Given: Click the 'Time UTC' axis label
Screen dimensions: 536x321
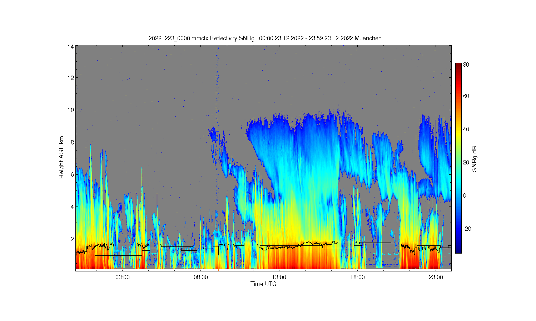Looking at the screenshot, I should point(263,284).
